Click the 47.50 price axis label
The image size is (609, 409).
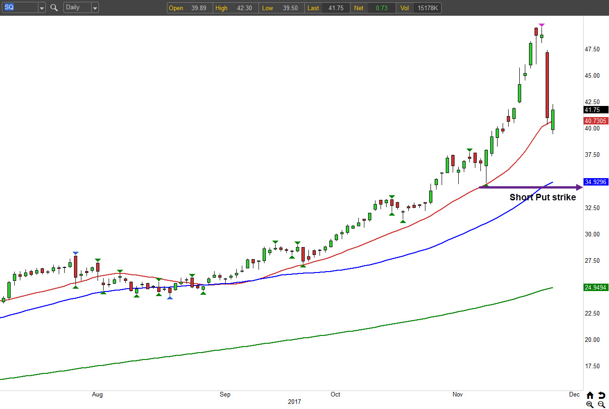(592, 50)
